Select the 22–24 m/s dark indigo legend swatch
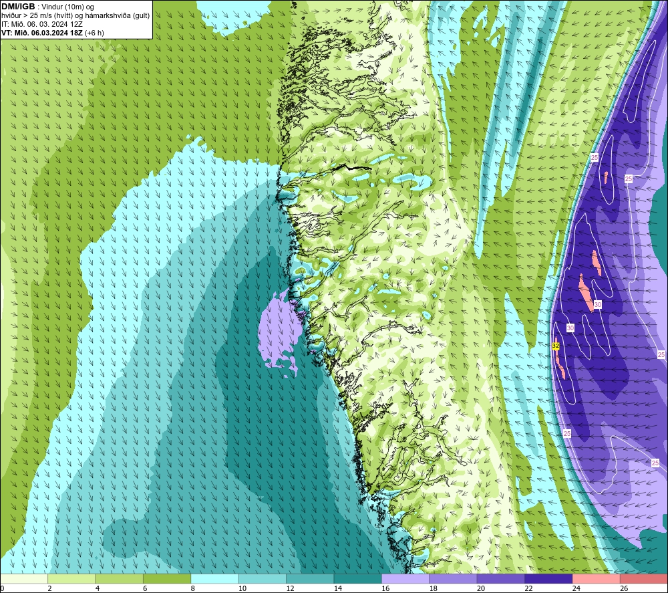The image size is (668, 593). click(548, 578)
